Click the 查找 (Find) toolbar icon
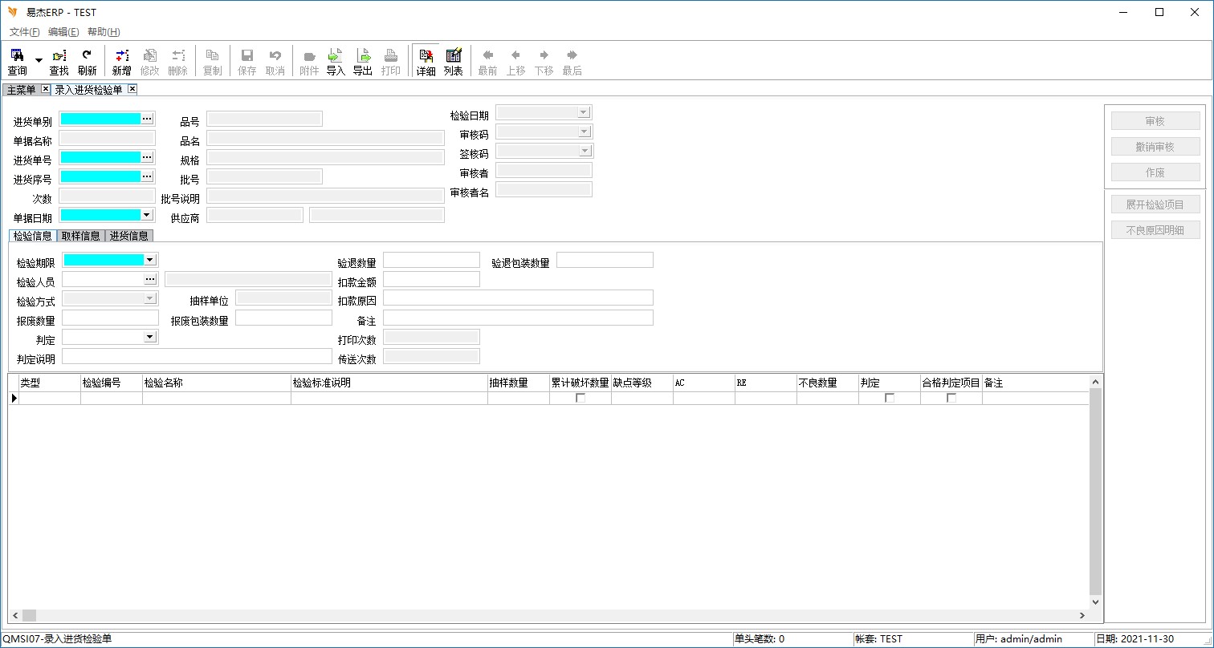Image resolution: width=1214 pixels, height=648 pixels. (59, 61)
